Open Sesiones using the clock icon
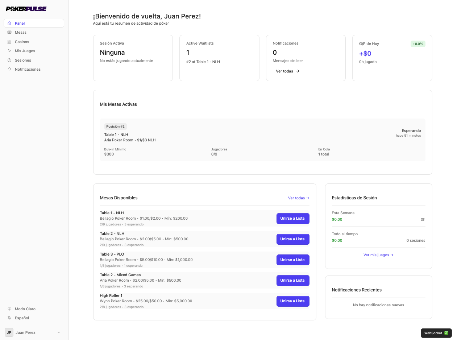 [x=9, y=60]
